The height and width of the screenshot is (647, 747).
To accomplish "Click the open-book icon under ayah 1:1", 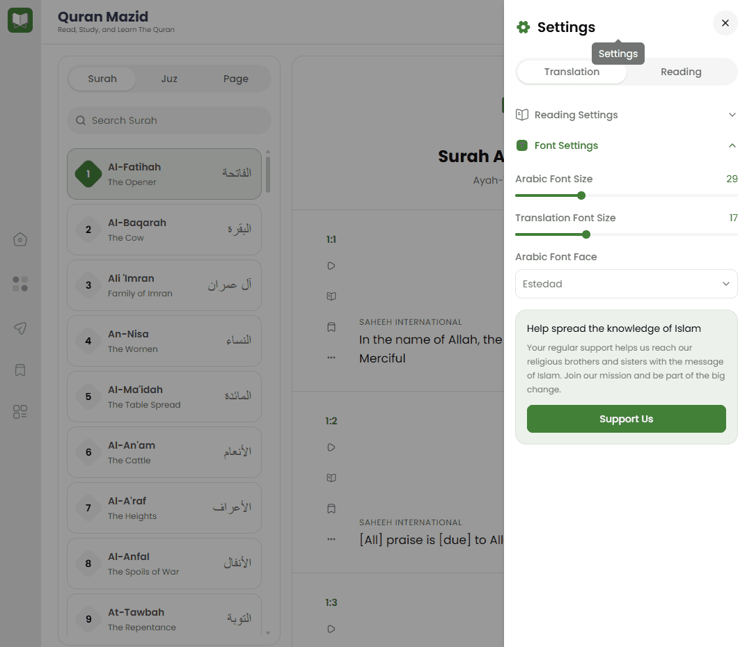I will [331, 296].
